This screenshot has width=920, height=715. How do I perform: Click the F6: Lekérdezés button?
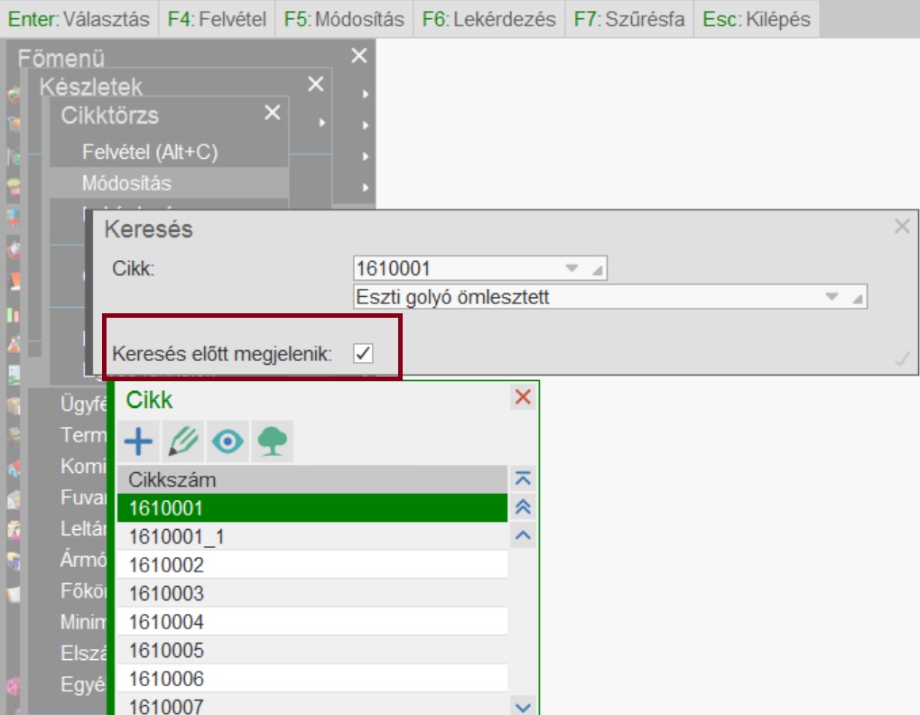(488, 19)
